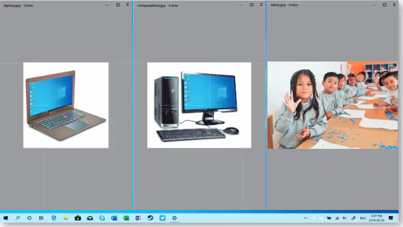Open Settings gear on the taskbar
This screenshot has width=403, height=227.
(x=175, y=218)
